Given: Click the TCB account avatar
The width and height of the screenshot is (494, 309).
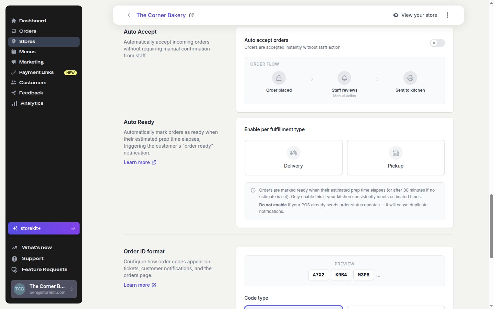Looking at the screenshot, I should (20, 289).
